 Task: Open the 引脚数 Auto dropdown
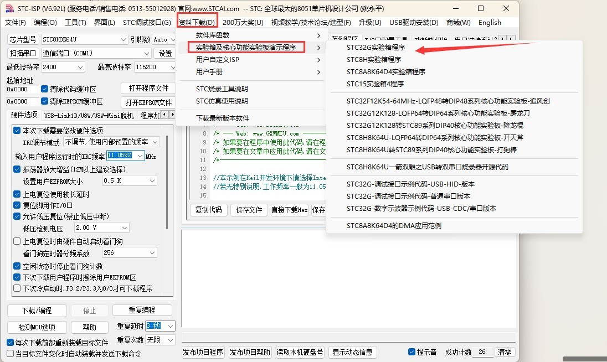[x=164, y=39]
